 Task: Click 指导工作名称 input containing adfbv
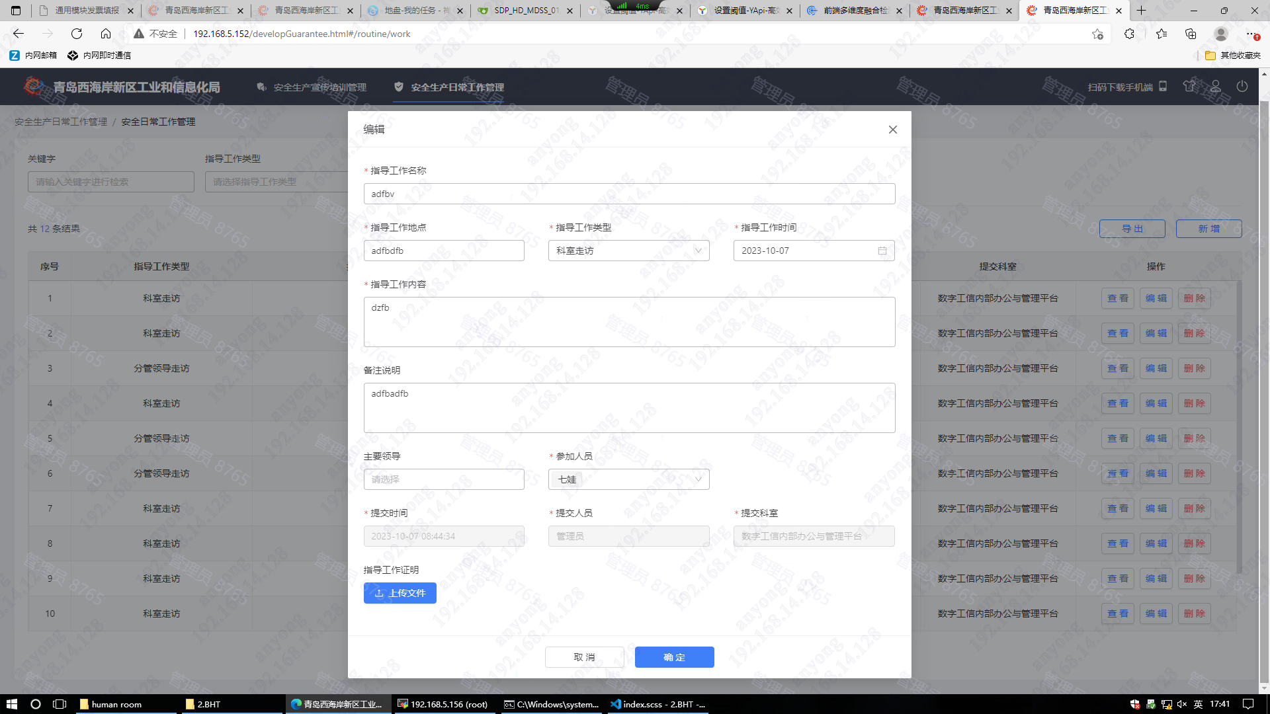[629, 194]
